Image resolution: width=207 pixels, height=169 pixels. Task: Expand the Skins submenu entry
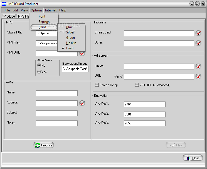coord(44,27)
